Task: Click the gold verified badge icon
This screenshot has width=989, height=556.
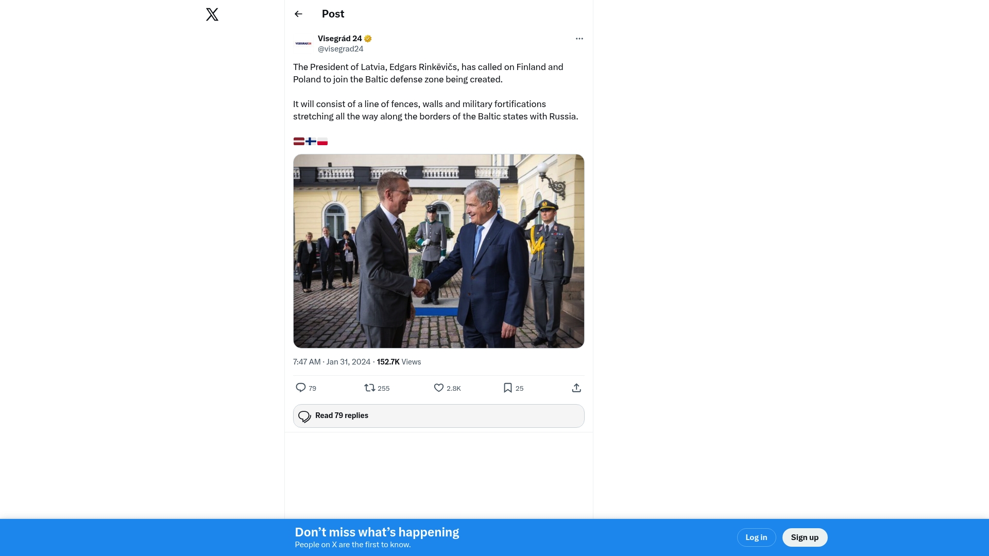Action: tap(368, 39)
